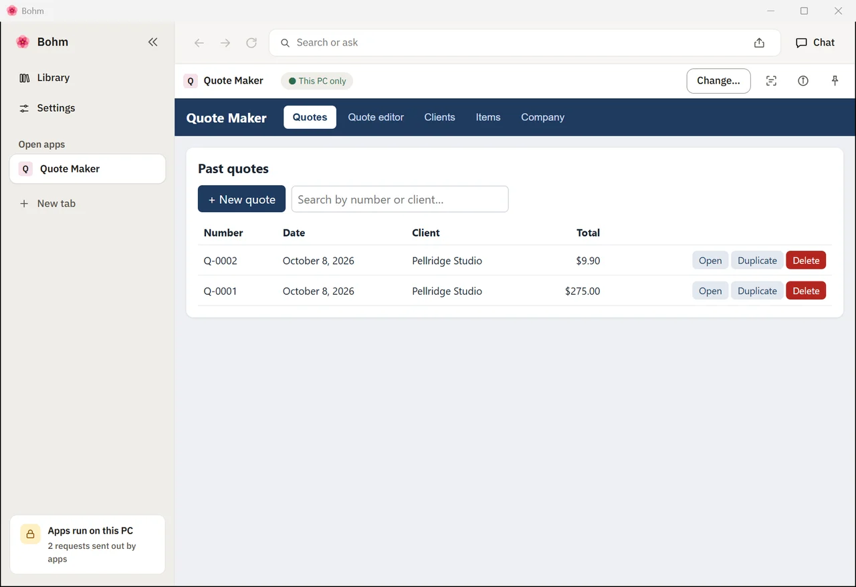Collapse the sidebar with the double-chevron icon
Screen dimensions: 856x587
click(153, 42)
